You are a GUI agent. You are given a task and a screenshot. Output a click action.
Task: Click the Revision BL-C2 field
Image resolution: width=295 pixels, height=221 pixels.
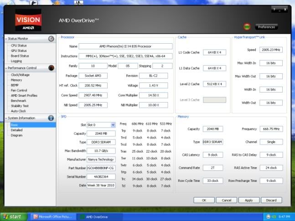tap(154, 76)
